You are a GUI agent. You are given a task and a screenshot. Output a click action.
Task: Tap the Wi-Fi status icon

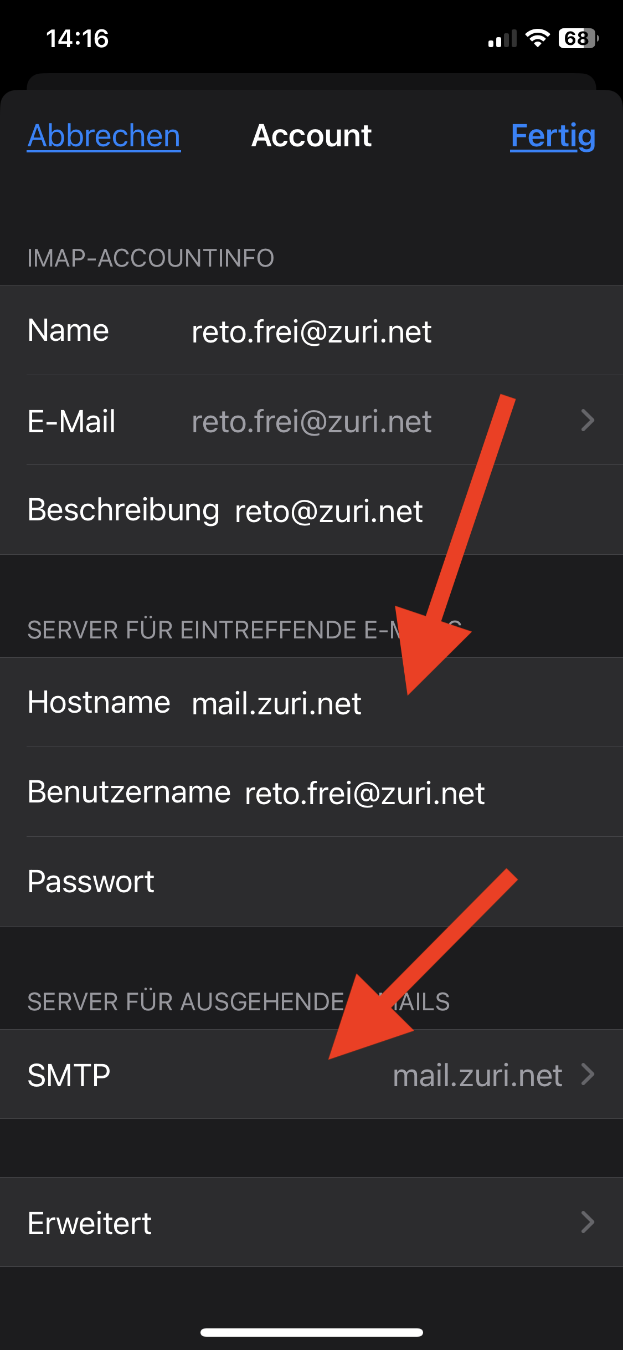(537, 38)
